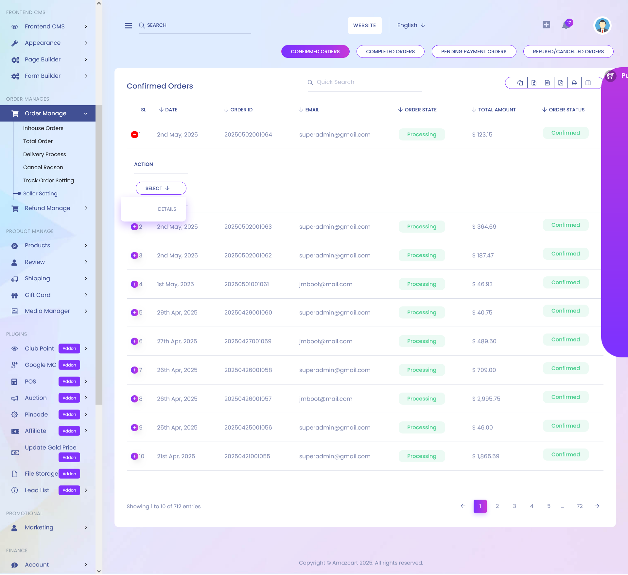Click the next page arrow
Image resolution: width=628 pixels, height=575 pixels.
(597, 506)
